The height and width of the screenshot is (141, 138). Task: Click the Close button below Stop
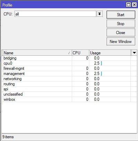(x=121, y=33)
